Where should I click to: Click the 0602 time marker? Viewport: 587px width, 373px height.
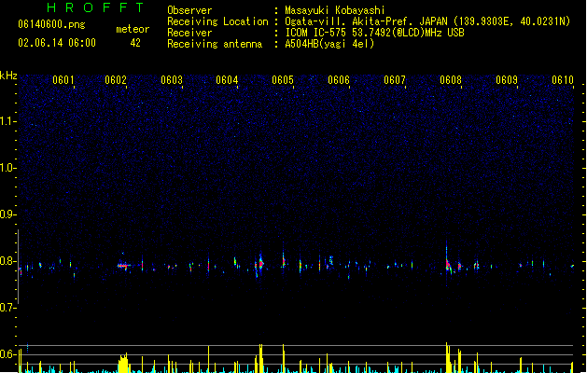pyautogui.click(x=116, y=80)
